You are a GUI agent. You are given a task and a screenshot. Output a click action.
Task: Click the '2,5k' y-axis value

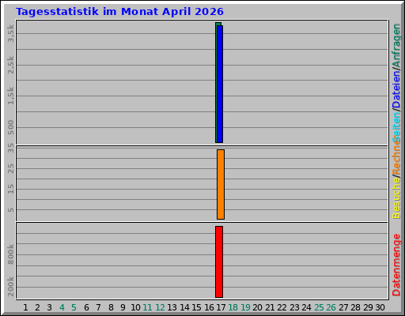(10, 65)
